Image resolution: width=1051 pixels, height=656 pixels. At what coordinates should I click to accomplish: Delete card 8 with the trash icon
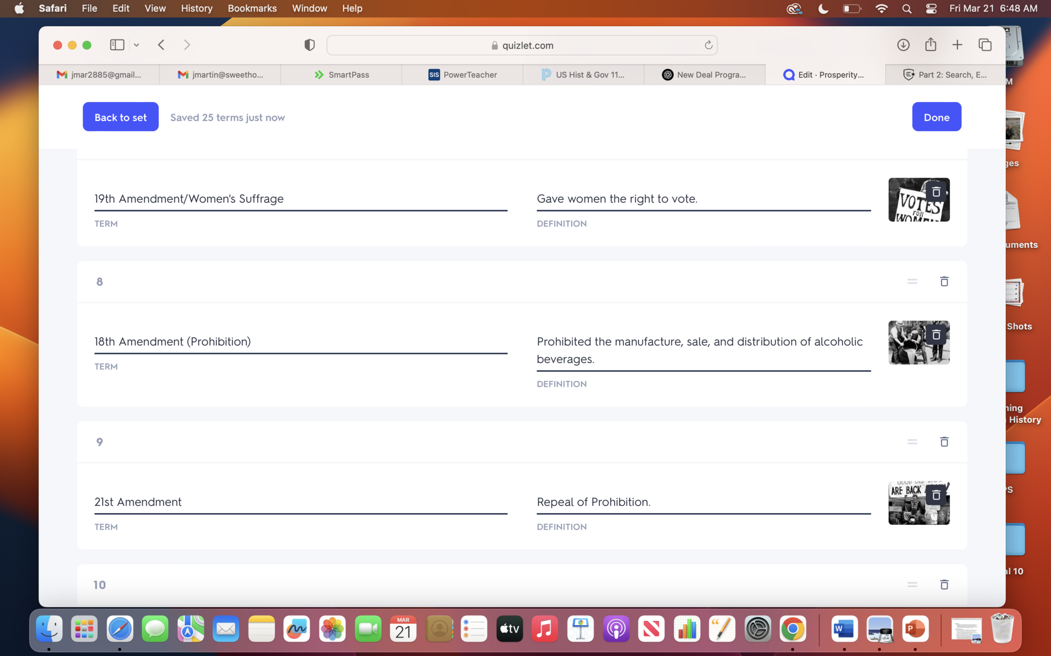(944, 281)
